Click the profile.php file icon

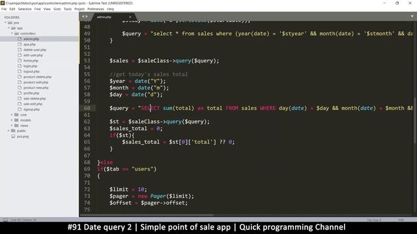20,93
